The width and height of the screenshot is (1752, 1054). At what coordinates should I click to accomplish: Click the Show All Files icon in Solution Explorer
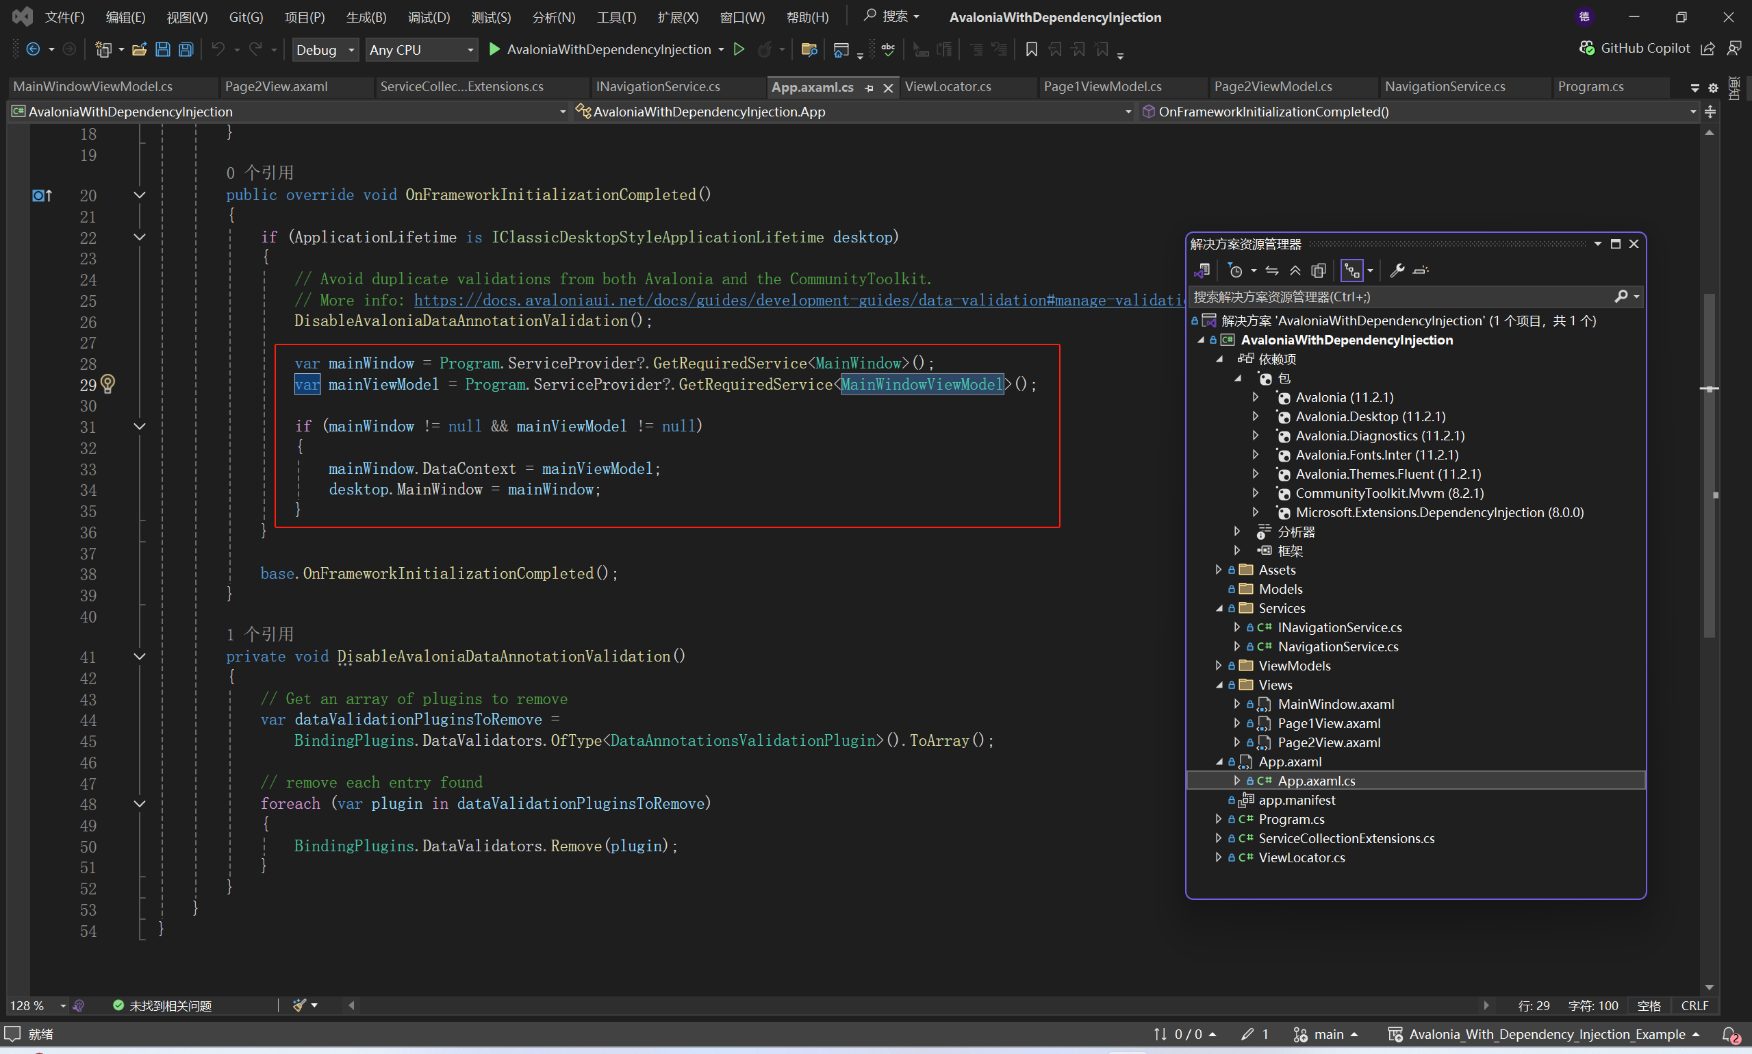1318,271
